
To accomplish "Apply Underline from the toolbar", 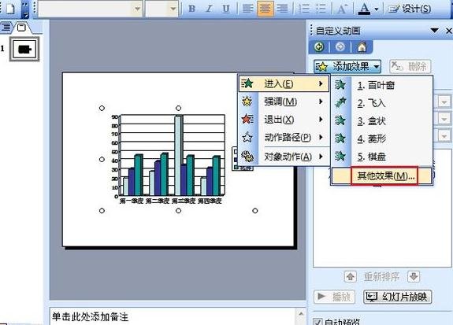I will click(226, 9).
